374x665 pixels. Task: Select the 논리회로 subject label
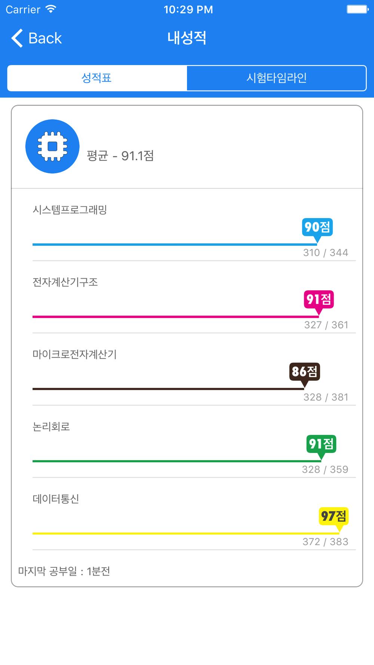[x=51, y=426]
